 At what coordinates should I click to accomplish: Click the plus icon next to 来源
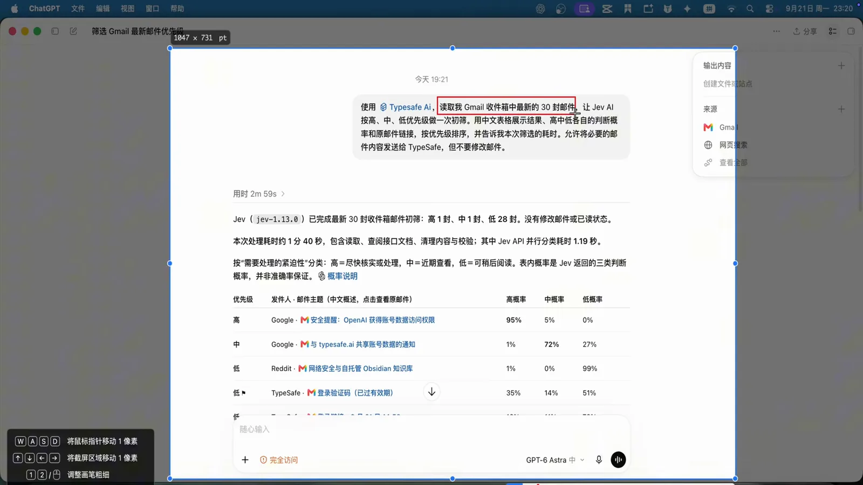pyautogui.click(x=841, y=109)
